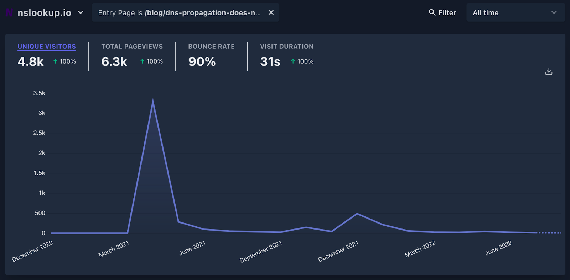570x280 pixels.
Task: Click the 1.5k y-axis label
Action: pos(39,173)
